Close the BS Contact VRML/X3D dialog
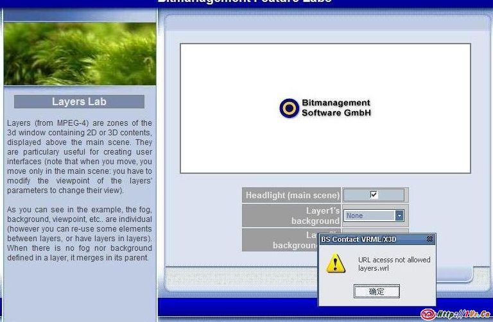493x322 pixels. 429,239
